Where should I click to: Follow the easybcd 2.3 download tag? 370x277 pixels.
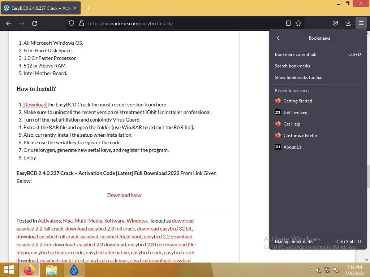[102, 245]
